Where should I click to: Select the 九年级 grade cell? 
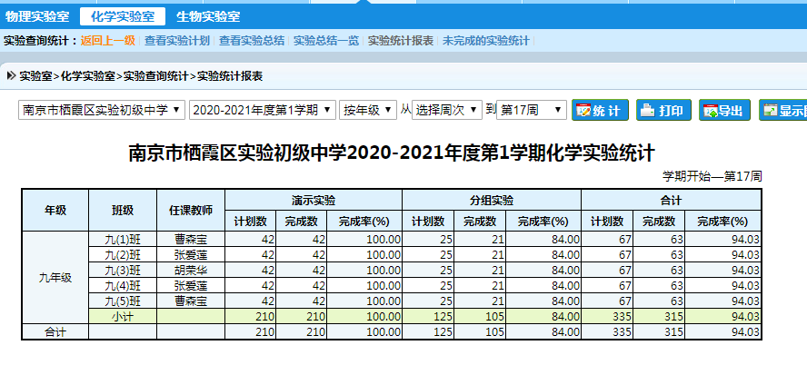tap(55, 278)
